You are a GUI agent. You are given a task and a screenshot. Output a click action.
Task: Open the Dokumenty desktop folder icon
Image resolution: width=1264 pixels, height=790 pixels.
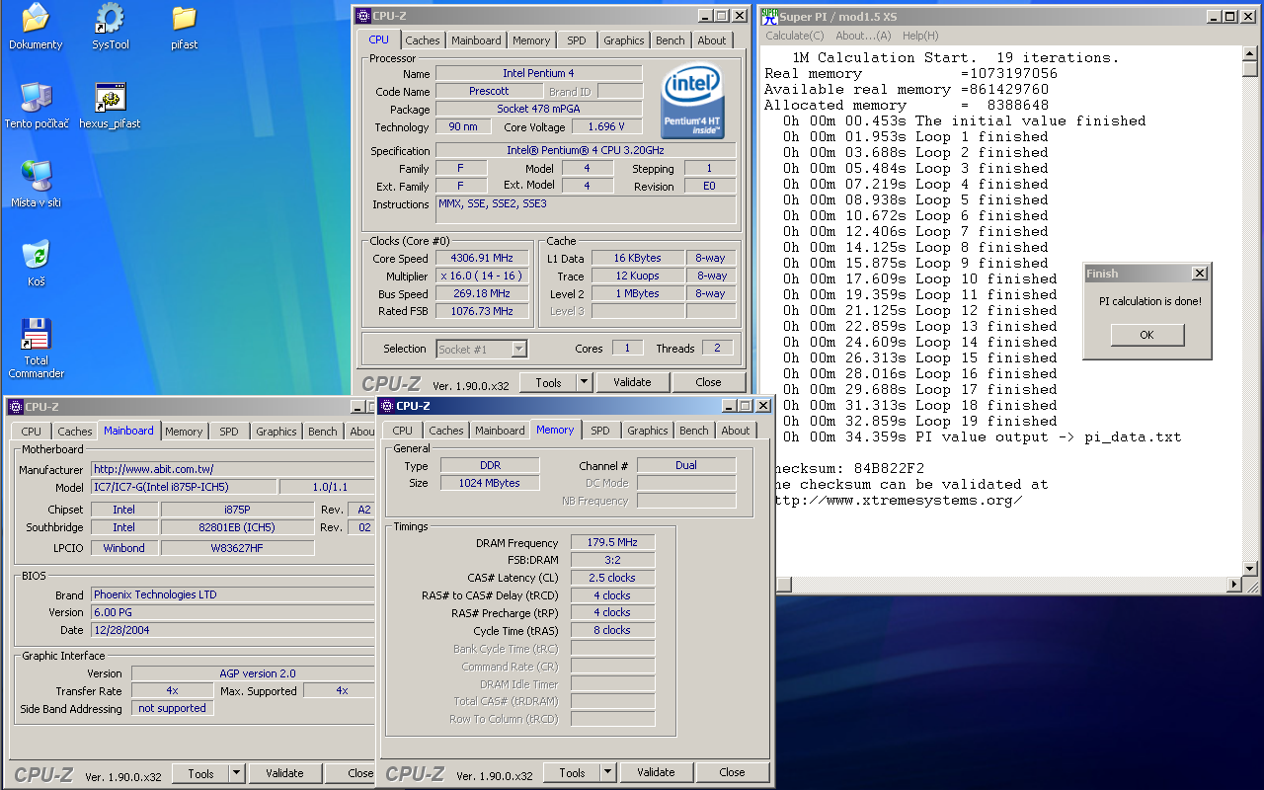tap(36, 27)
